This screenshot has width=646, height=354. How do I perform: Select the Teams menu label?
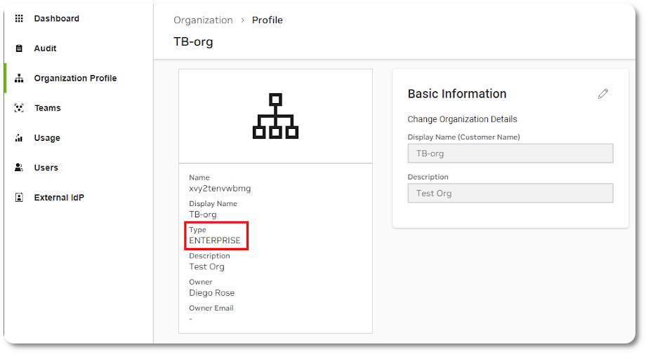click(47, 108)
